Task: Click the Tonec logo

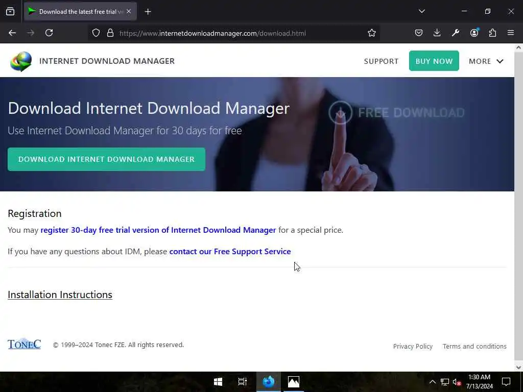Action: pyautogui.click(x=25, y=344)
